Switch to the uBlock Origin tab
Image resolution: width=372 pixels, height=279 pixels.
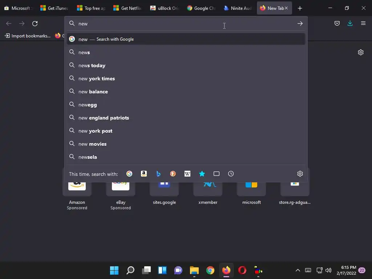[x=165, y=8]
